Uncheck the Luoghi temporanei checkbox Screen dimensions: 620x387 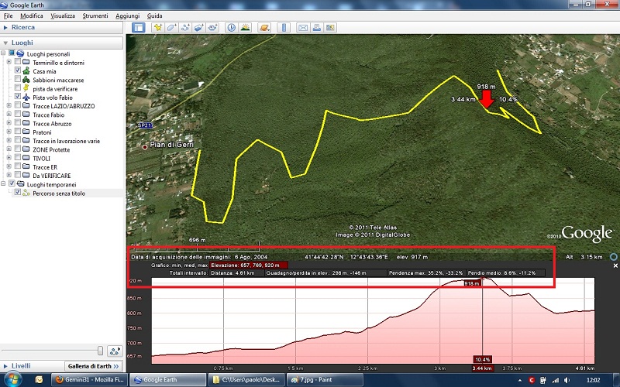click(x=12, y=183)
